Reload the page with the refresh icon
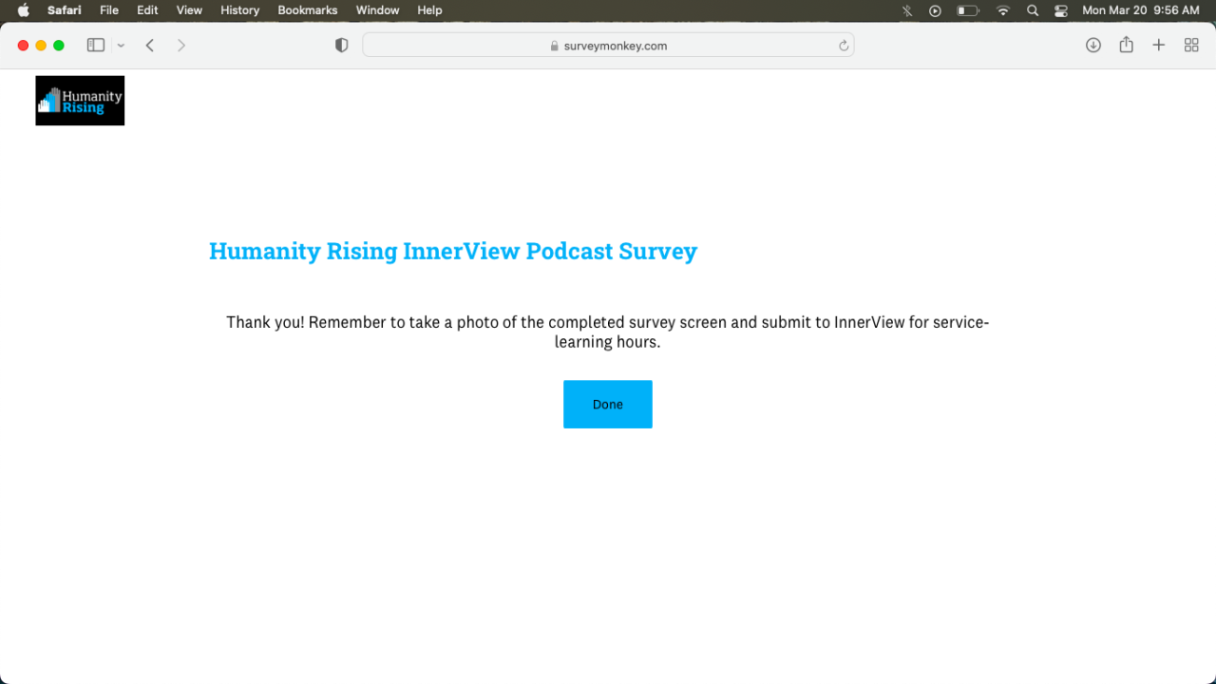The height and width of the screenshot is (684, 1216). 843,46
